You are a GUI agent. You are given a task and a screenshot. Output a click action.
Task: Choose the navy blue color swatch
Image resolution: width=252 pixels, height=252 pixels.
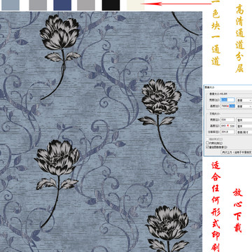[x=62, y=5]
